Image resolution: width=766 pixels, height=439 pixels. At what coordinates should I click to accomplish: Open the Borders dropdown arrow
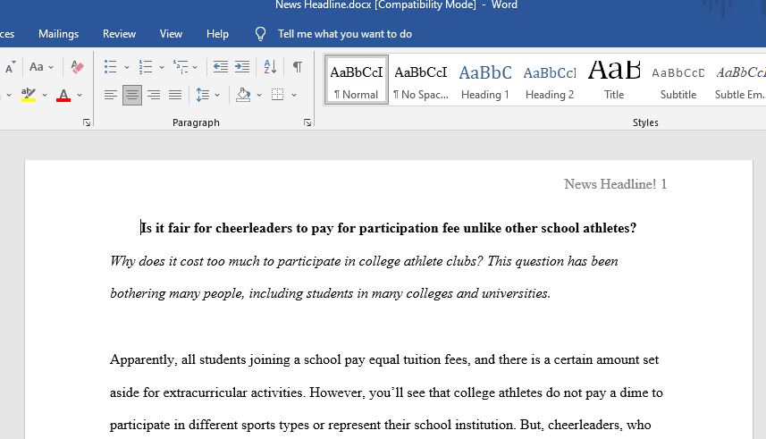click(x=293, y=95)
